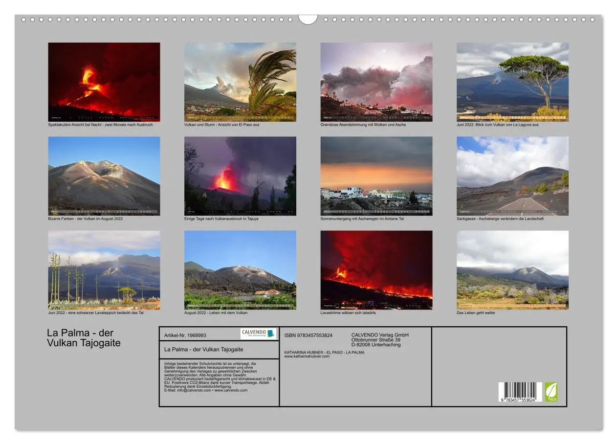Click caption 'Sonnenuntergang mit Ascheregen im Aridane Tal'
This screenshot has height=444, width=616.
(x=362, y=219)
